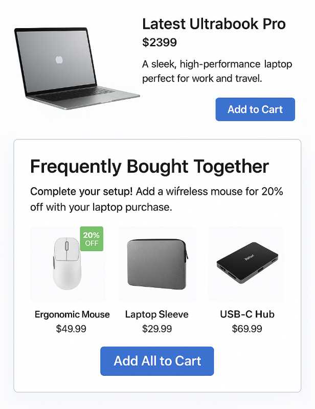Viewport: 315px width, 409px height.
Task: Click the Add All to Cart button
Action: tap(156, 361)
